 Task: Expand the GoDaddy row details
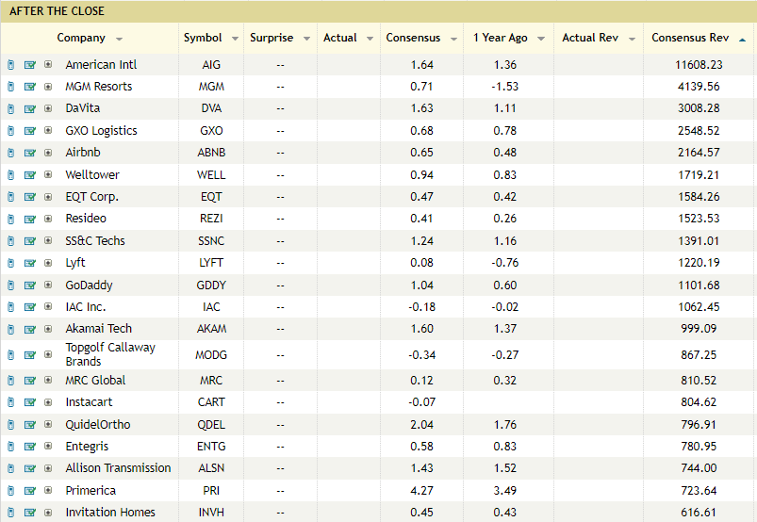point(48,285)
